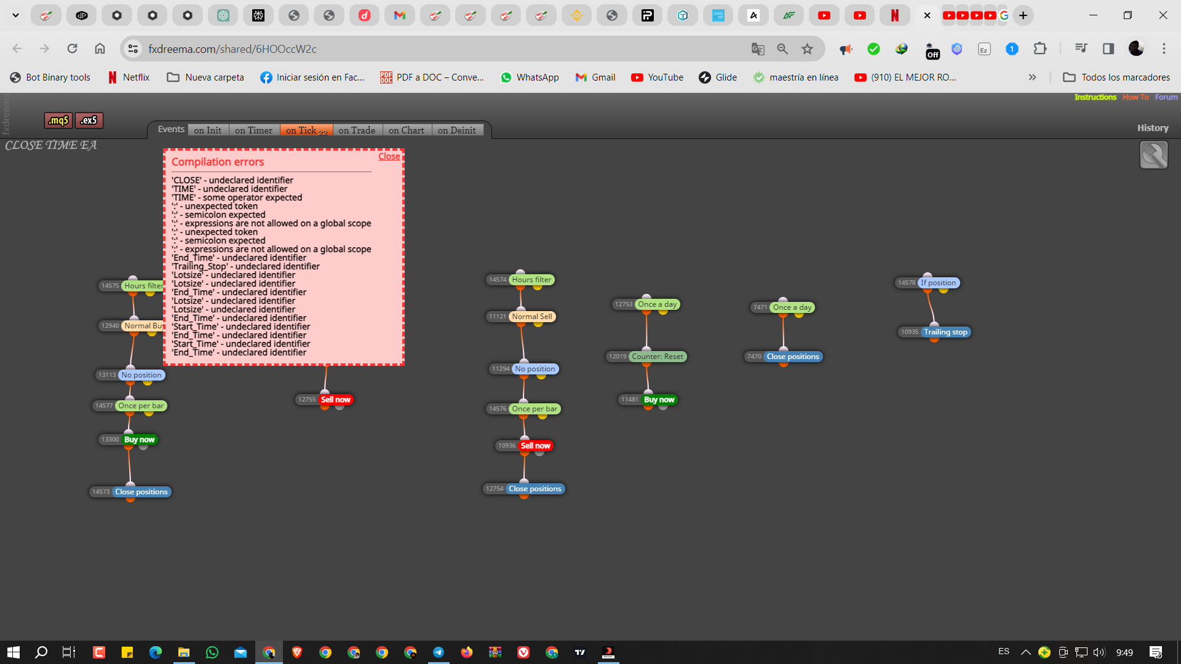Open the Windows Start menu
The width and height of the screenshot is (1181, 664).
coord(14,652)
